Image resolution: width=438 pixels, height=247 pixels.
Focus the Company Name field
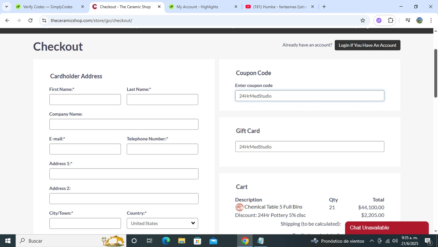124,124
